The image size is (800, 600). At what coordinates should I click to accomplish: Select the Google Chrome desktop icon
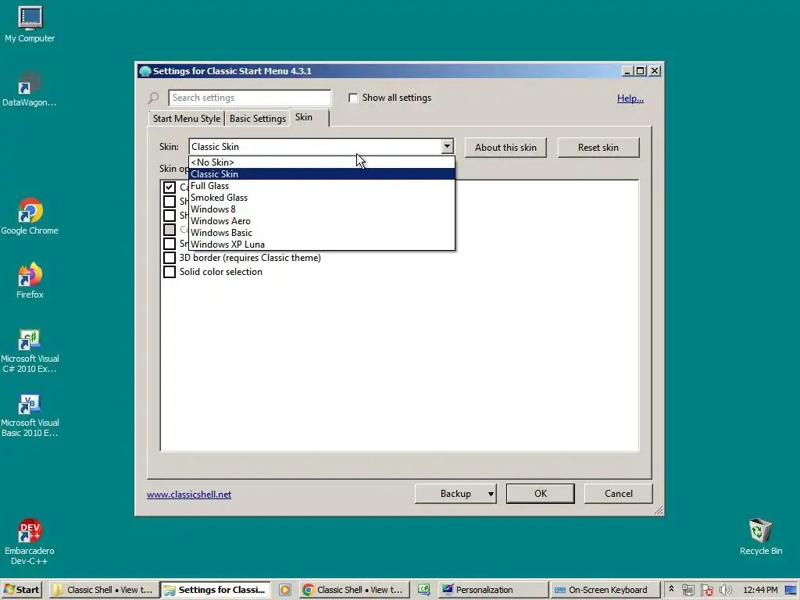[30, 217]
